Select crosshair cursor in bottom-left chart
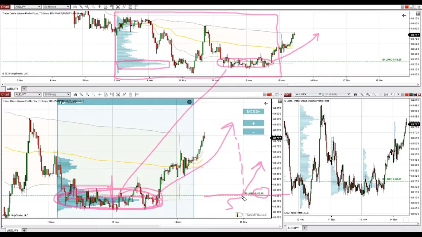Image resolution: width=422 pixels, height=237 pixels. point(99,94)
